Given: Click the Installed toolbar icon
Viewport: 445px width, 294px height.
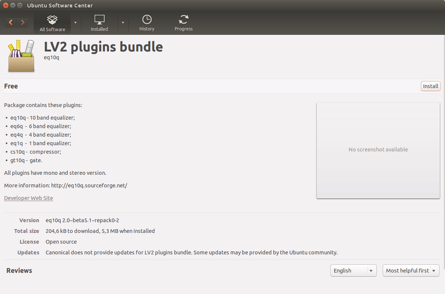Looking at the screenshot, I should (99, 19).
